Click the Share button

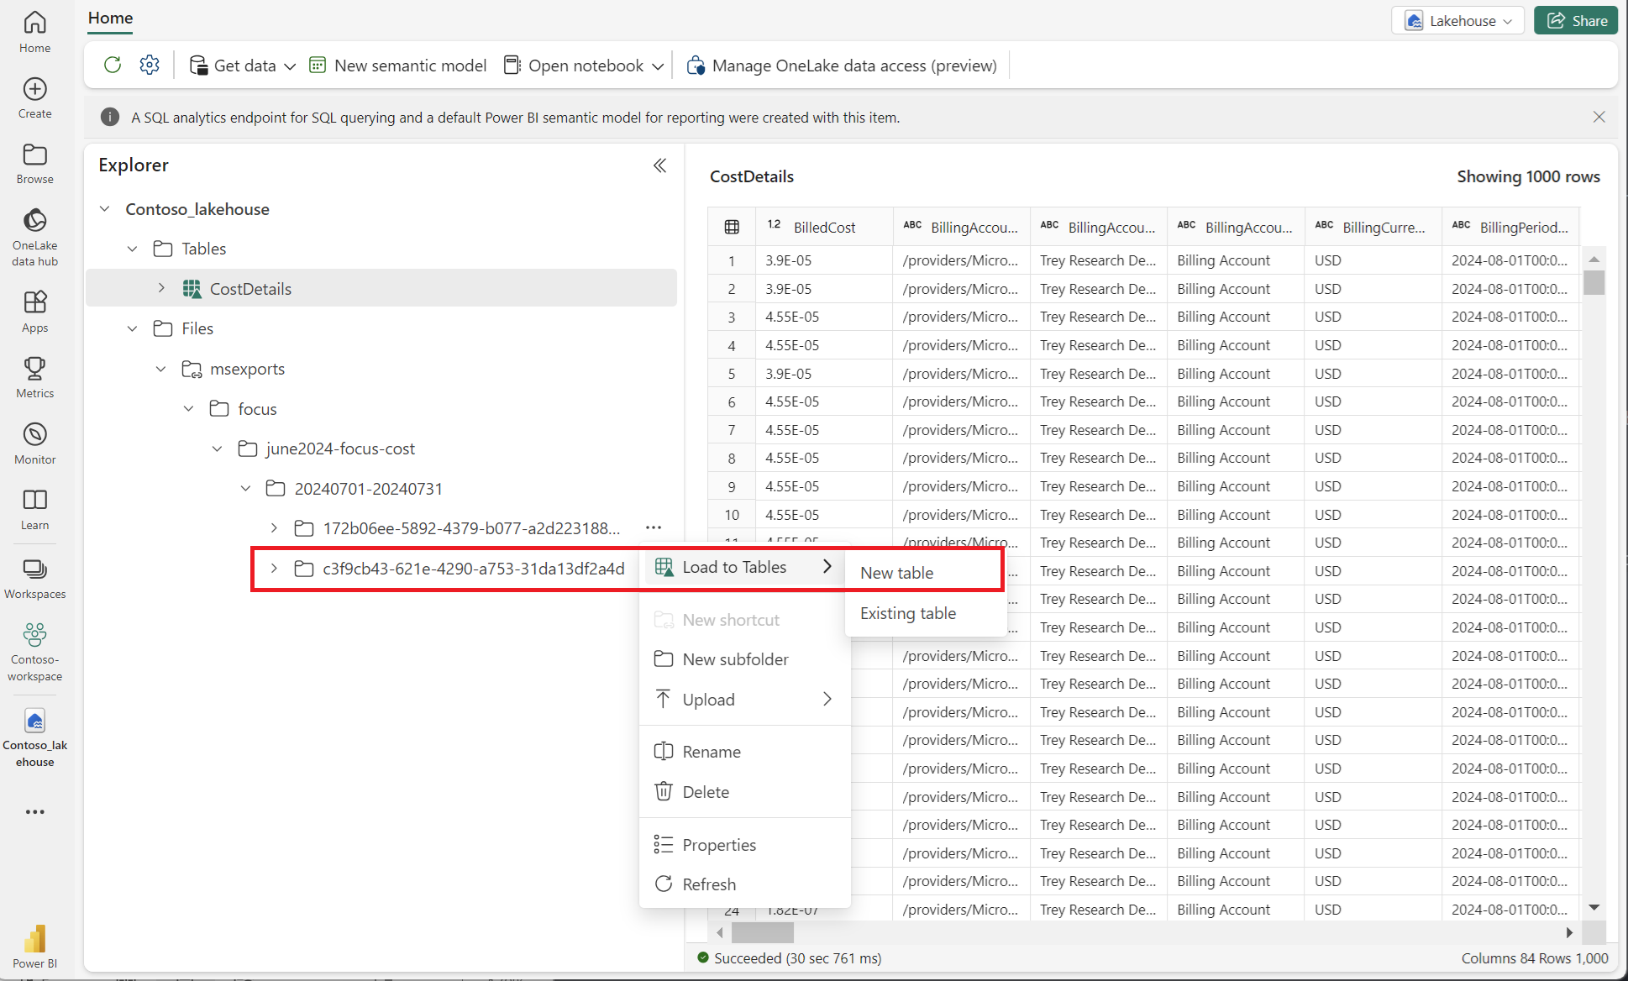coord(1576,20)
